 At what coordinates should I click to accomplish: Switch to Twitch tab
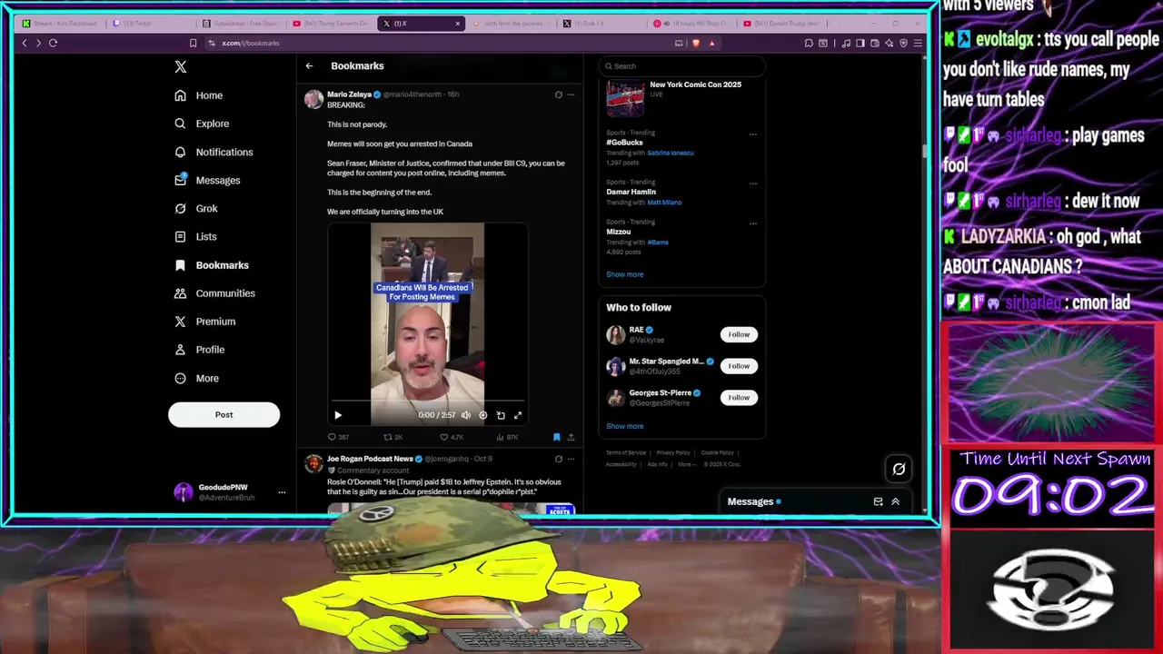point(150,24)
